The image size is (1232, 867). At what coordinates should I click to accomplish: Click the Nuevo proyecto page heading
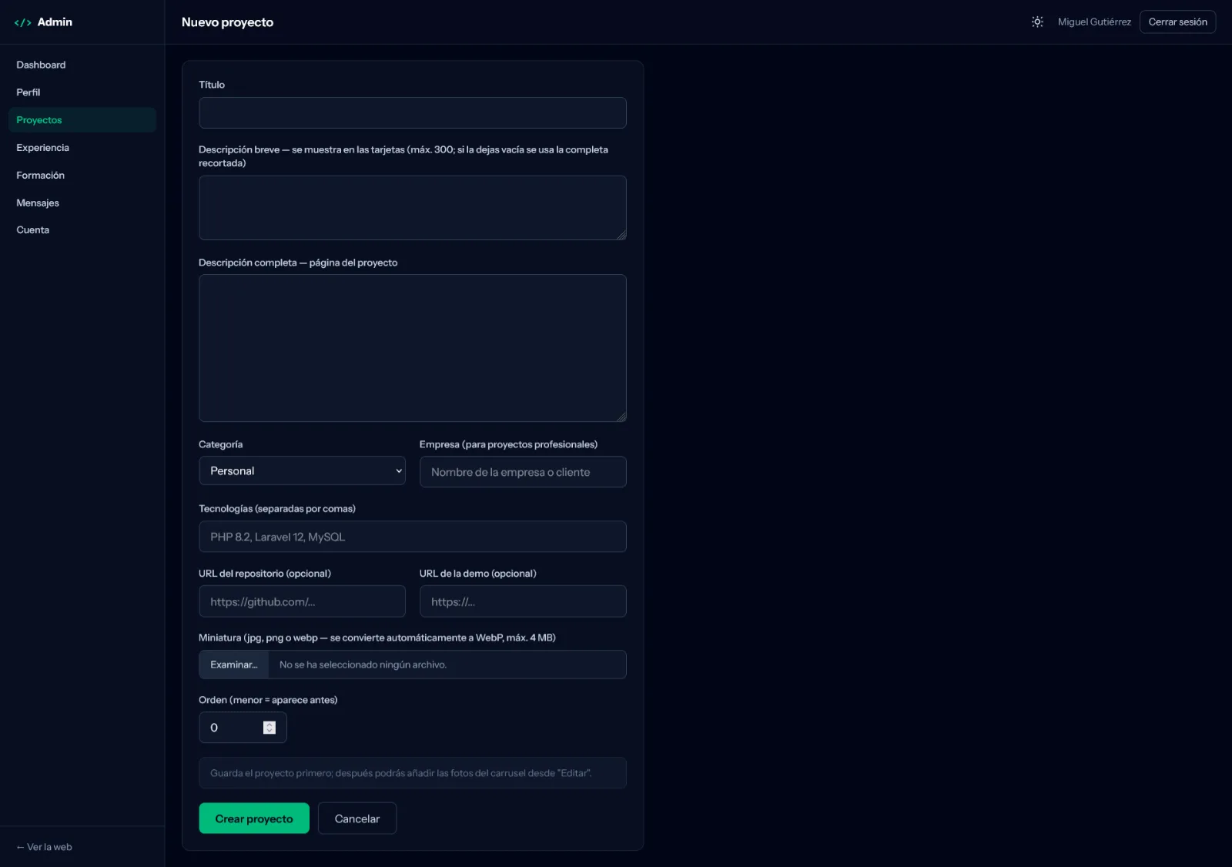pyautogui.click(x=227, y=22)
